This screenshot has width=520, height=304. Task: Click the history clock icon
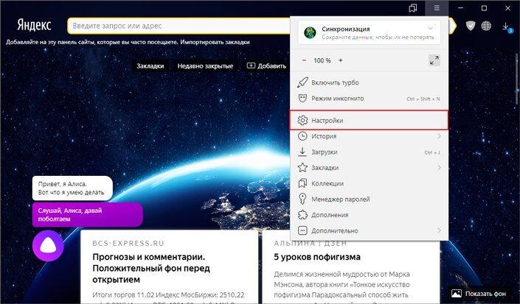pos(302,136)
